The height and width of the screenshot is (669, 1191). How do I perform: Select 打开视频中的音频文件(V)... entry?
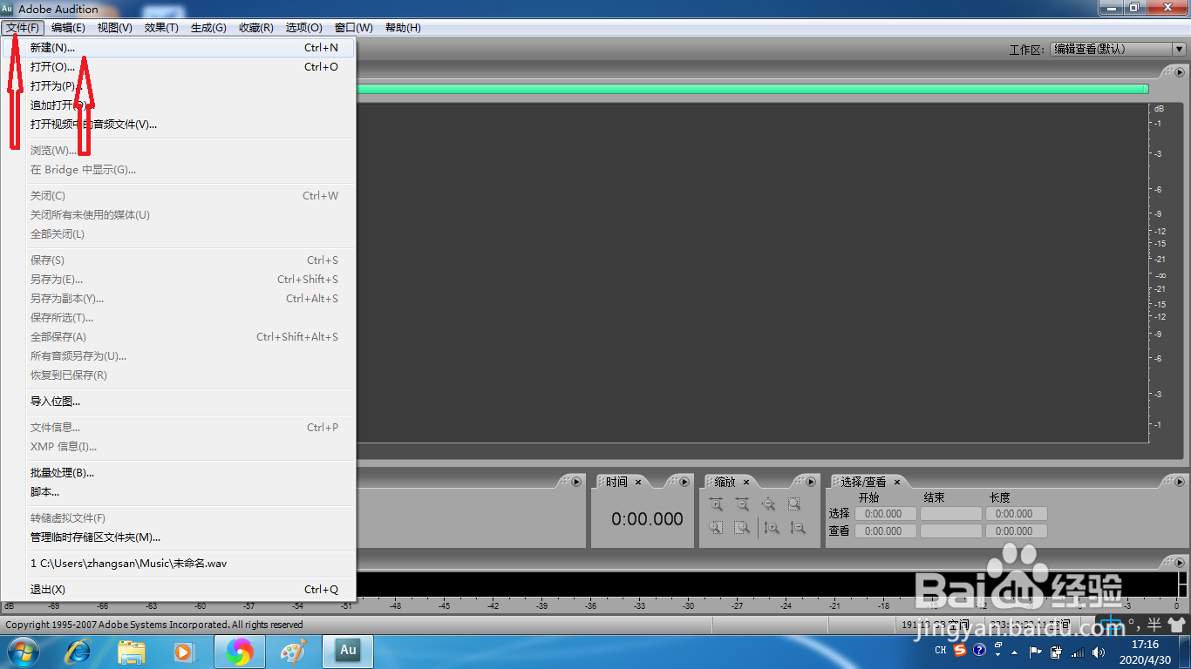tap(179, 125)
